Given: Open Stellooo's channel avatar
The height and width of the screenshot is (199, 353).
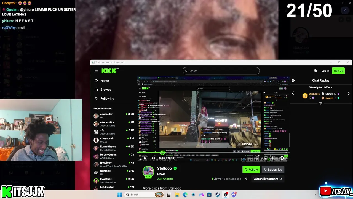Looking at the screenshot, I should pos(148,172).
